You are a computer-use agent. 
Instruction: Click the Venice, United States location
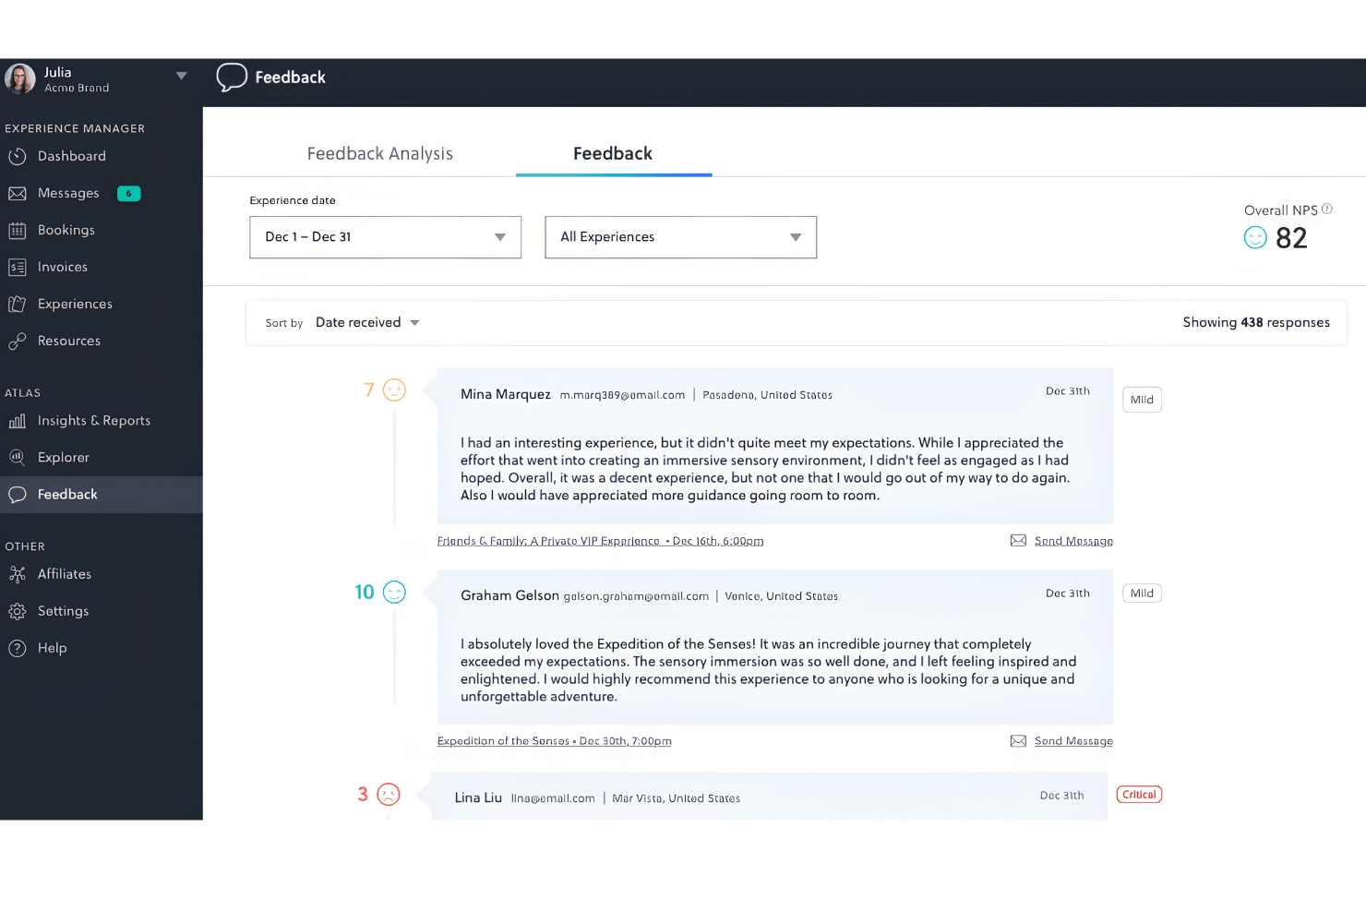(781, 596)
